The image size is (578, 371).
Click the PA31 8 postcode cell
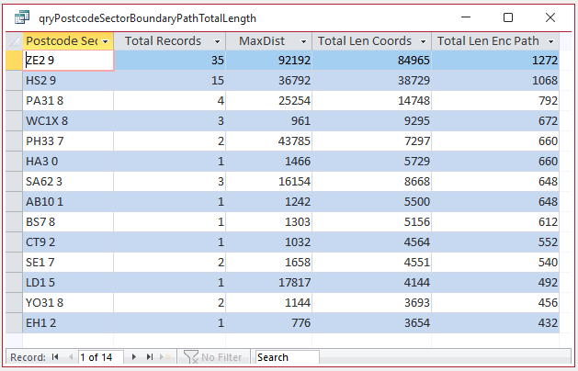68,101
